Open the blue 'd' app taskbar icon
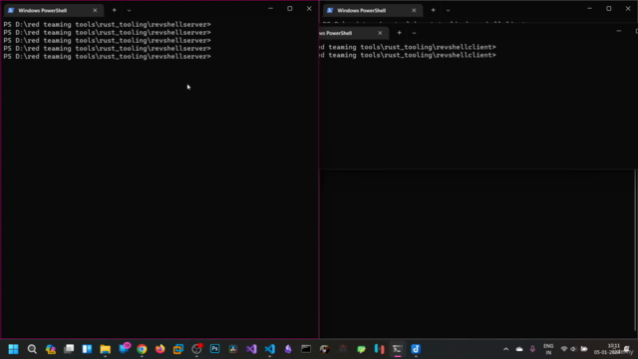Screen dimensions: 638x359 pos(416,349)
